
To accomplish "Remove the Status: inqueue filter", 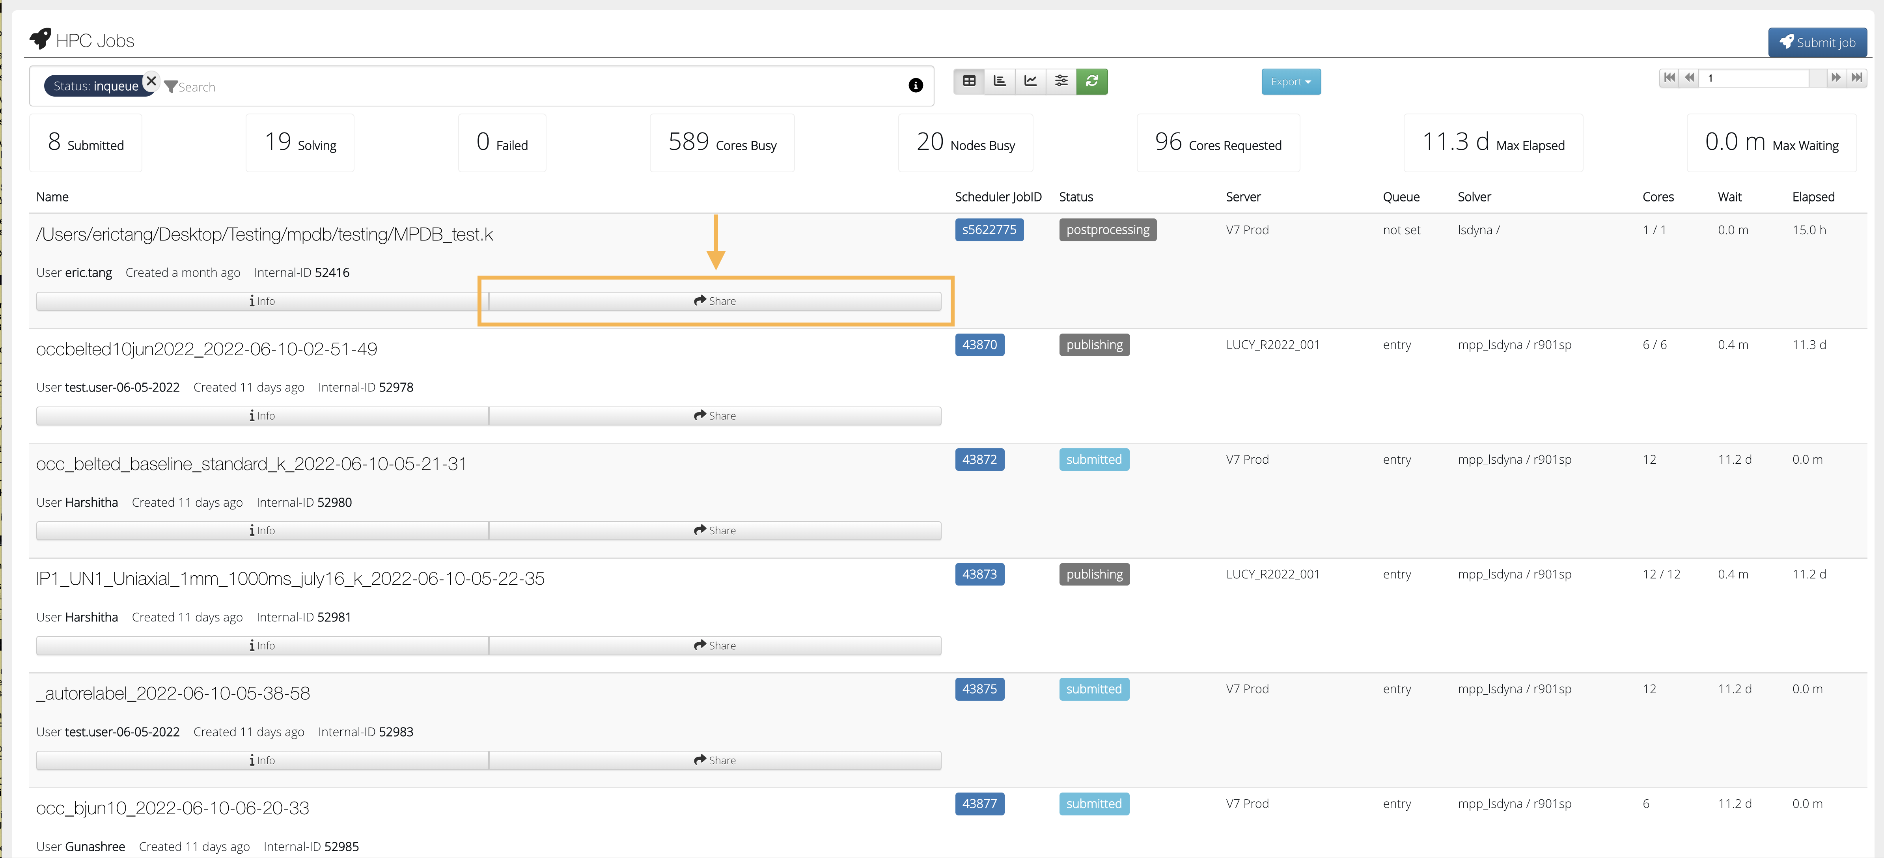I will [x=151, y=80].
